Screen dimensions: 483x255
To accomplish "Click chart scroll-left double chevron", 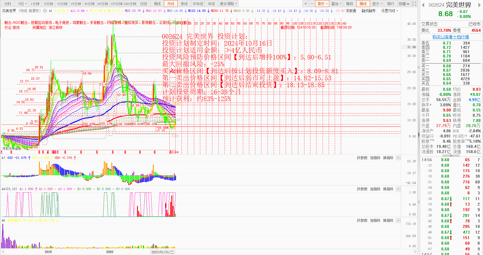I will (3, 252).
